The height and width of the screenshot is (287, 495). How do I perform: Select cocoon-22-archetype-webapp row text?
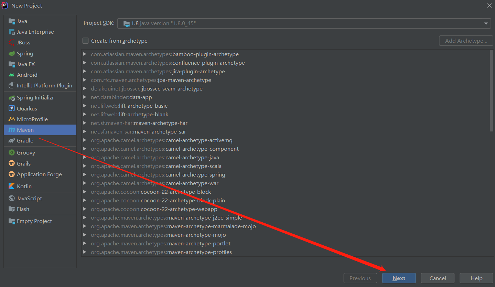tap(154, 209)
